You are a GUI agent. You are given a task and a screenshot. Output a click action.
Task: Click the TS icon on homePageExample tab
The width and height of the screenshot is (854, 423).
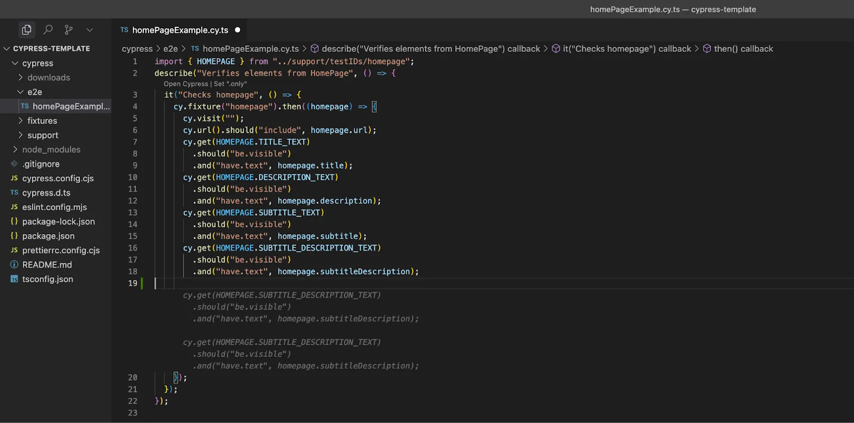124,30
